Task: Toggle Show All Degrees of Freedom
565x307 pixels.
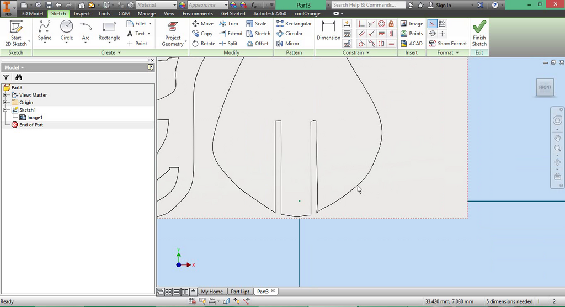Action: (236, 301)
